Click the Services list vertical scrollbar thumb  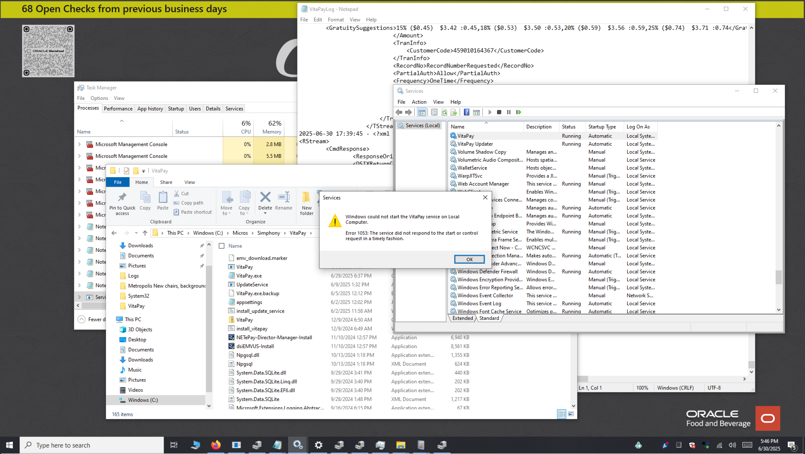pyautogui.click(x=778, y=277)
